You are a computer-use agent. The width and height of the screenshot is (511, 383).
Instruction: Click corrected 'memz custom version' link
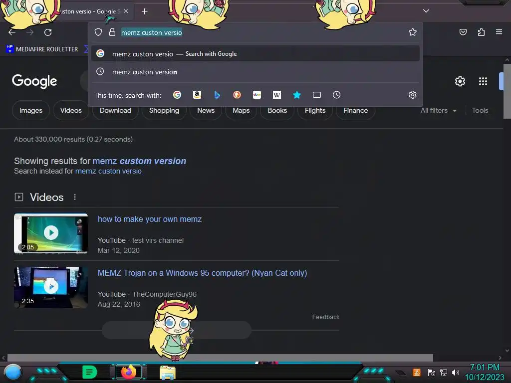coord(139,161)
